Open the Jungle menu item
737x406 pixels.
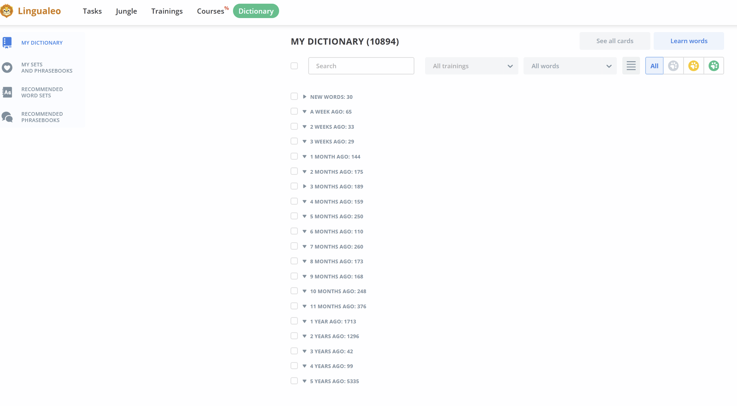pos(126,11)
